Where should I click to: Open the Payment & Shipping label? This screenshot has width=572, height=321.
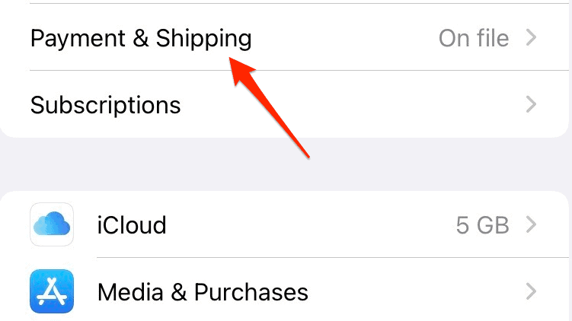(x=141, y=37)
